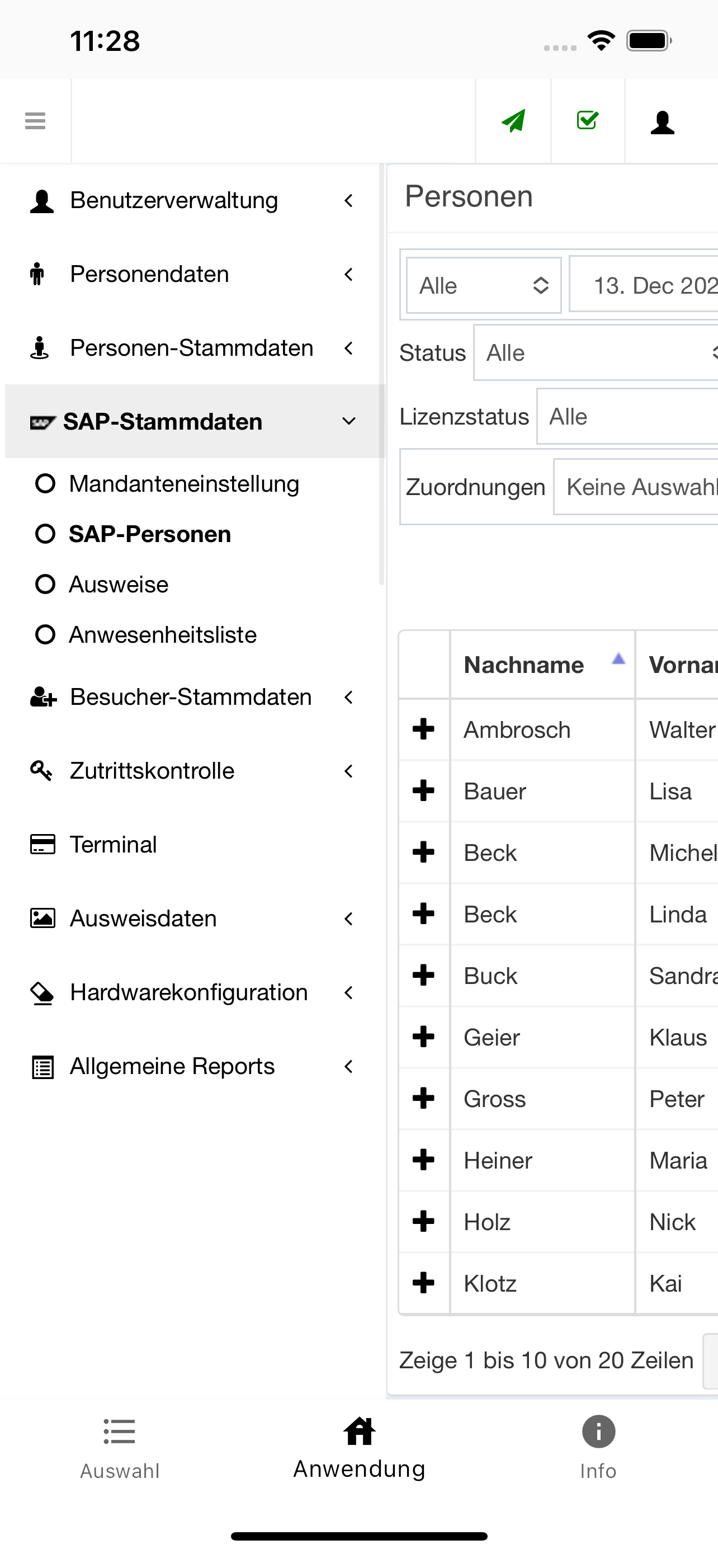Tap the Zutrittskontrolle key icon
718x1554 pixels.
click(x=41, y=770)
